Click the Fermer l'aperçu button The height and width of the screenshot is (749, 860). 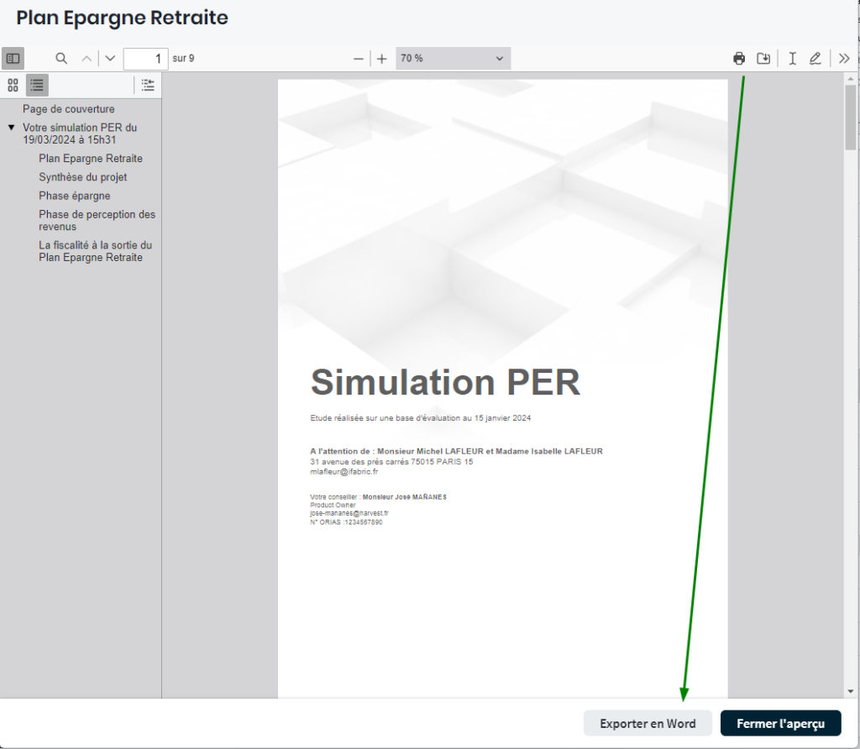pos(780,723)
